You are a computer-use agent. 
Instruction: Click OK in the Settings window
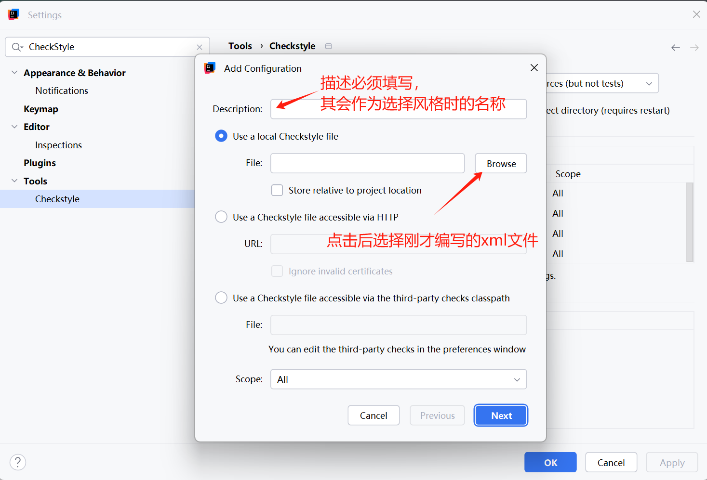[x=550, y=462]
